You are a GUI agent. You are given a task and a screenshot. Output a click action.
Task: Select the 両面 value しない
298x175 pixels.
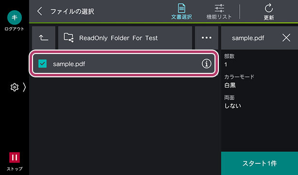click(x=232, y=106)
